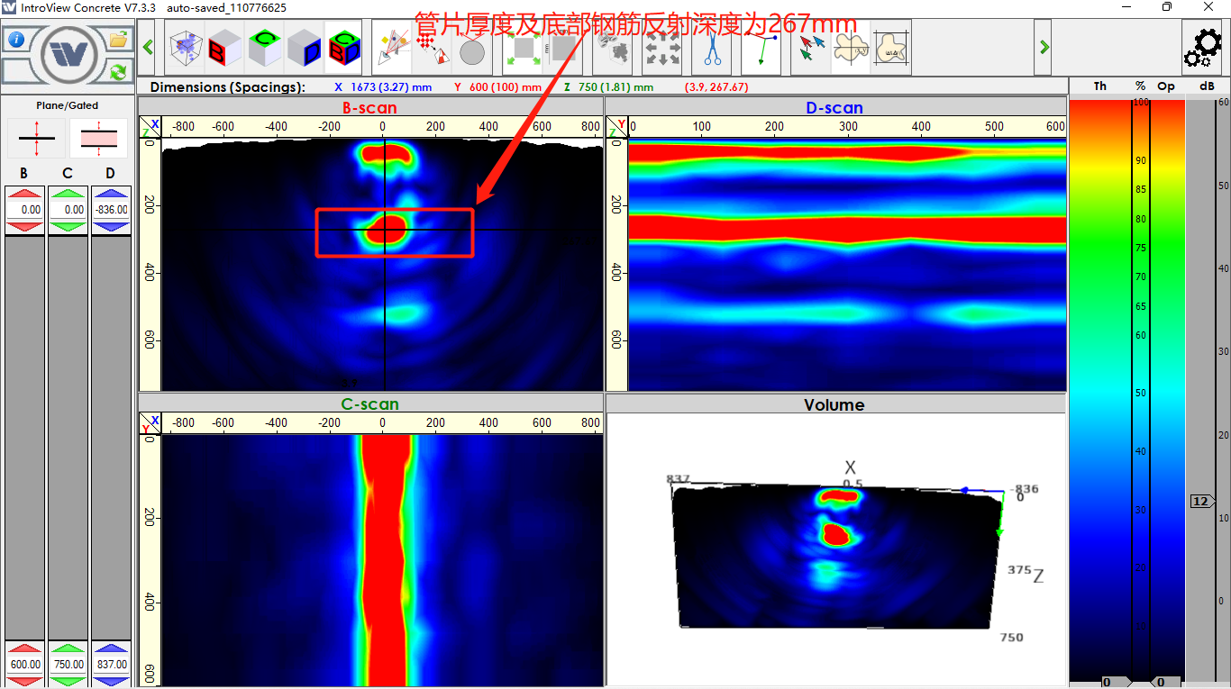1231x689 pixels.
Task: Click the green refresh arrows icon
Action: (118, 70)
